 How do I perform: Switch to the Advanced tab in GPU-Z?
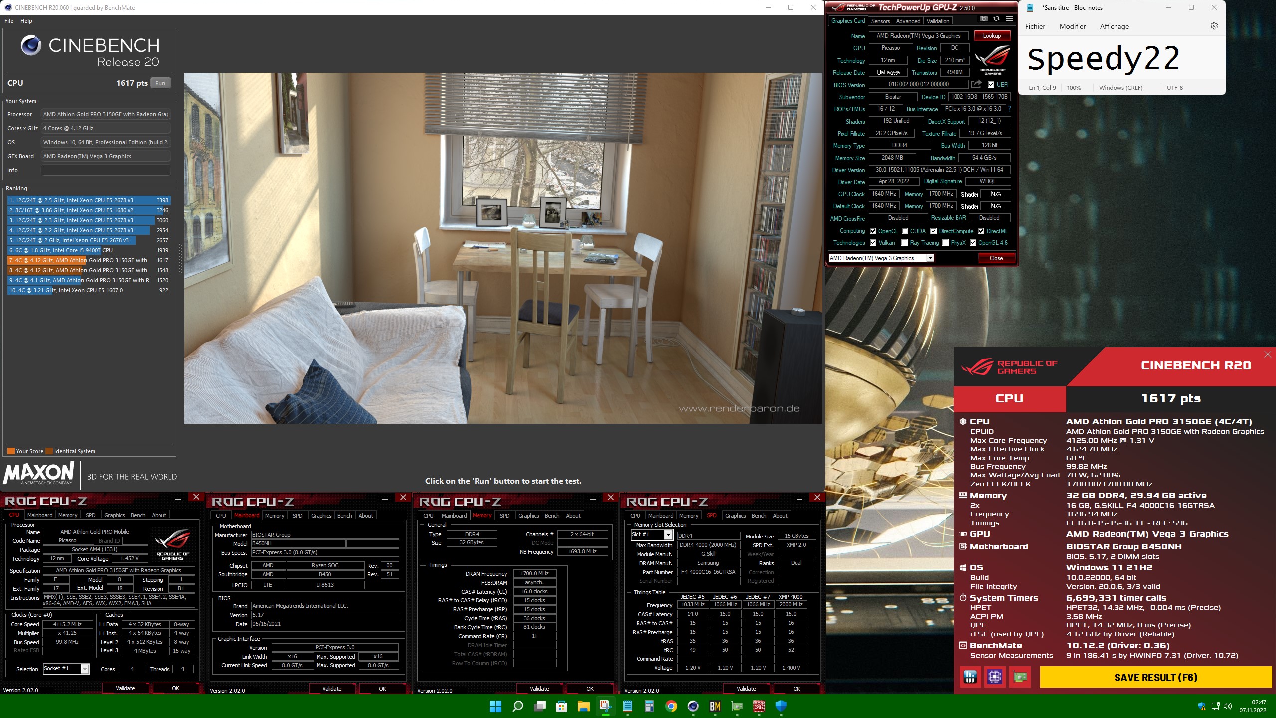[908, 21]
